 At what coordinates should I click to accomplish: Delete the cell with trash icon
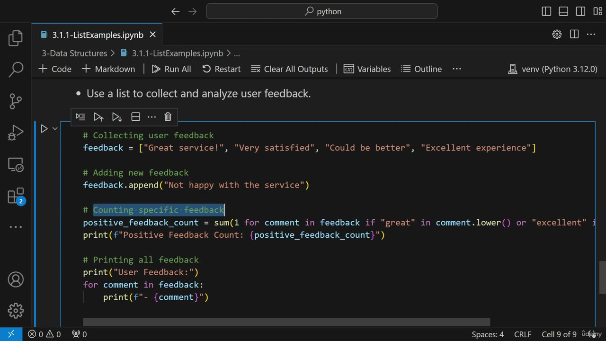click(x=168, y=117)
